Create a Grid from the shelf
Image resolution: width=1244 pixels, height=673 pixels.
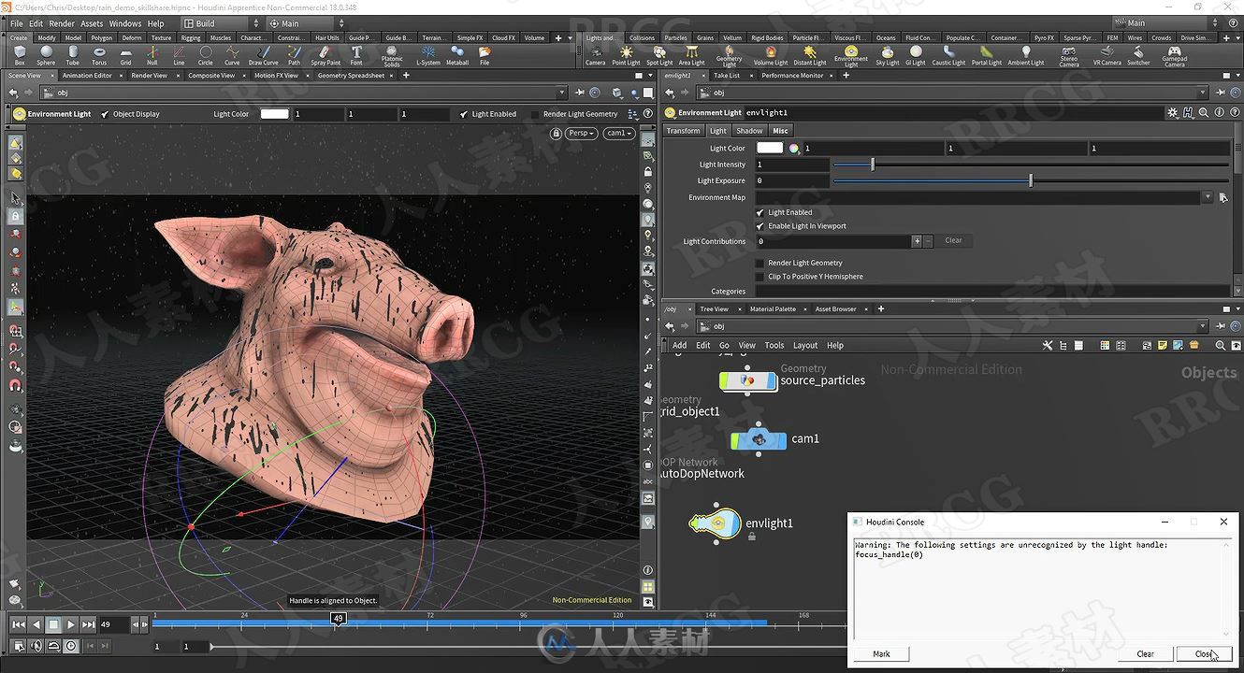tap(125, 55)
